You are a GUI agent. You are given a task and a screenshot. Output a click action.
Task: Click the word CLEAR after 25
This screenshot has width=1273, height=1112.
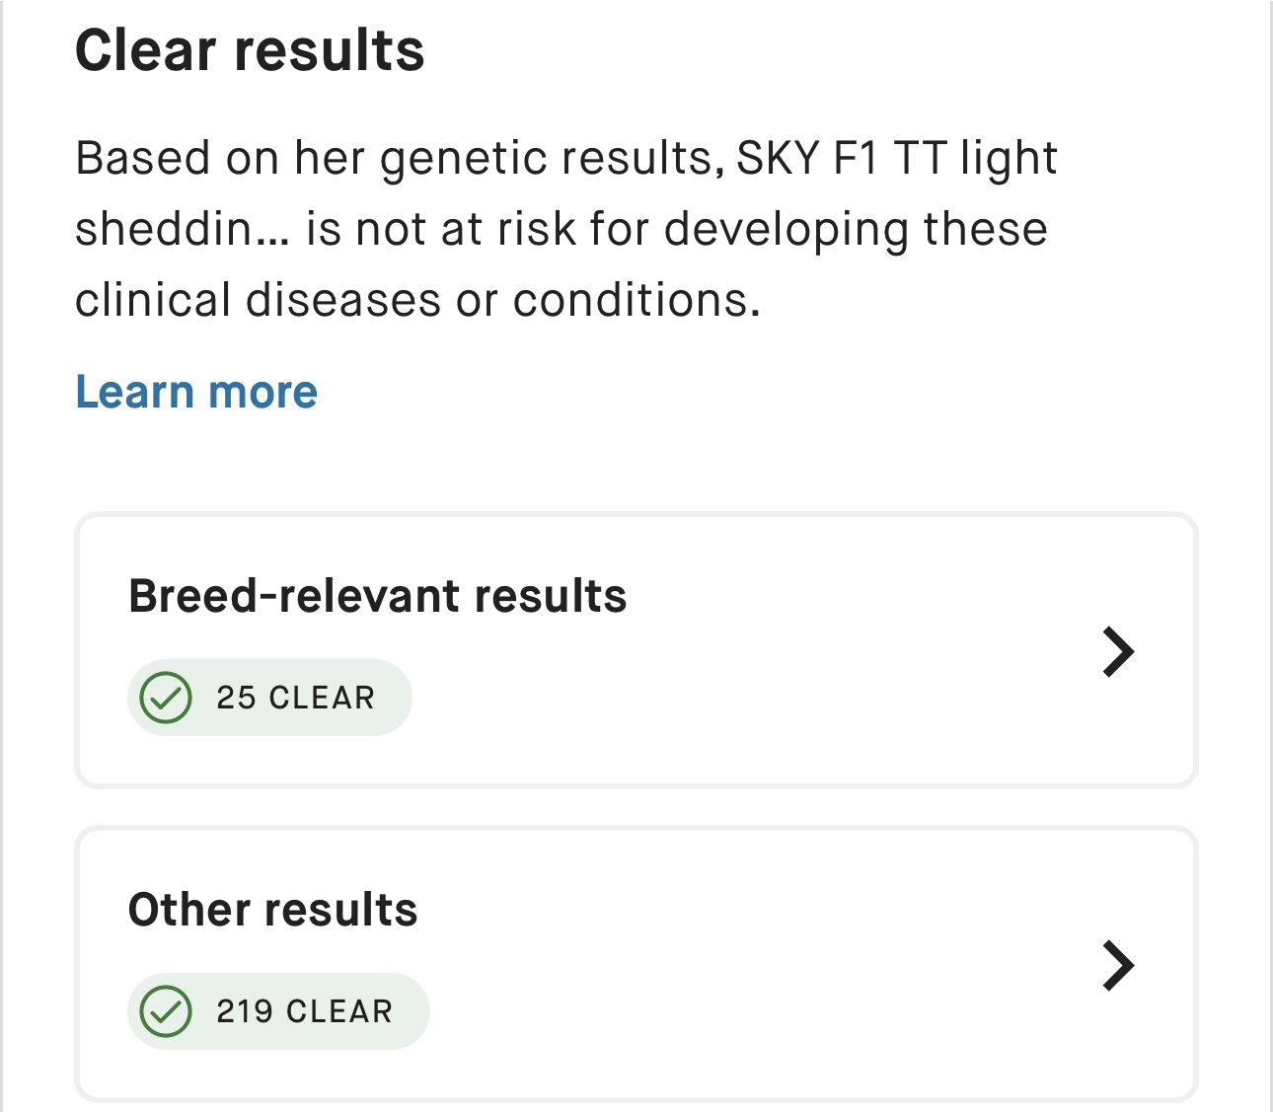click(x=322, y=698)
